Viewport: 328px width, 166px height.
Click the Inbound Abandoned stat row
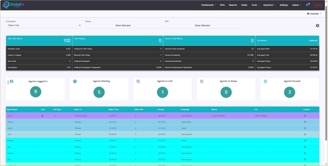209,61
